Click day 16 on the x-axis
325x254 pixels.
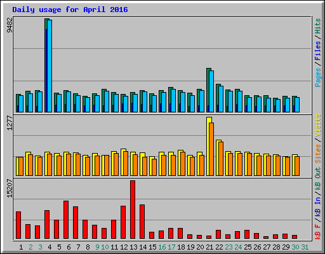(162, 247)
